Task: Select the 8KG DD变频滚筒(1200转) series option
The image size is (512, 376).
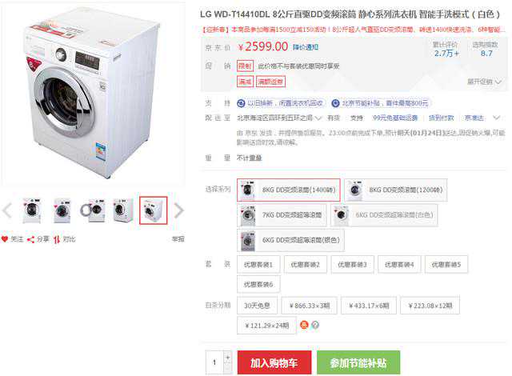Action: point(396,190)
